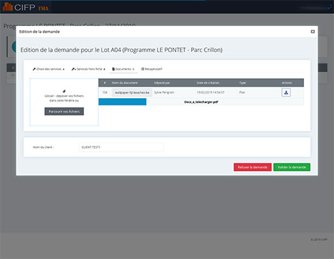The height and width of the screenshot is (259, 334).
Task: Click the Nom du document column header
Action: point(125,83)
